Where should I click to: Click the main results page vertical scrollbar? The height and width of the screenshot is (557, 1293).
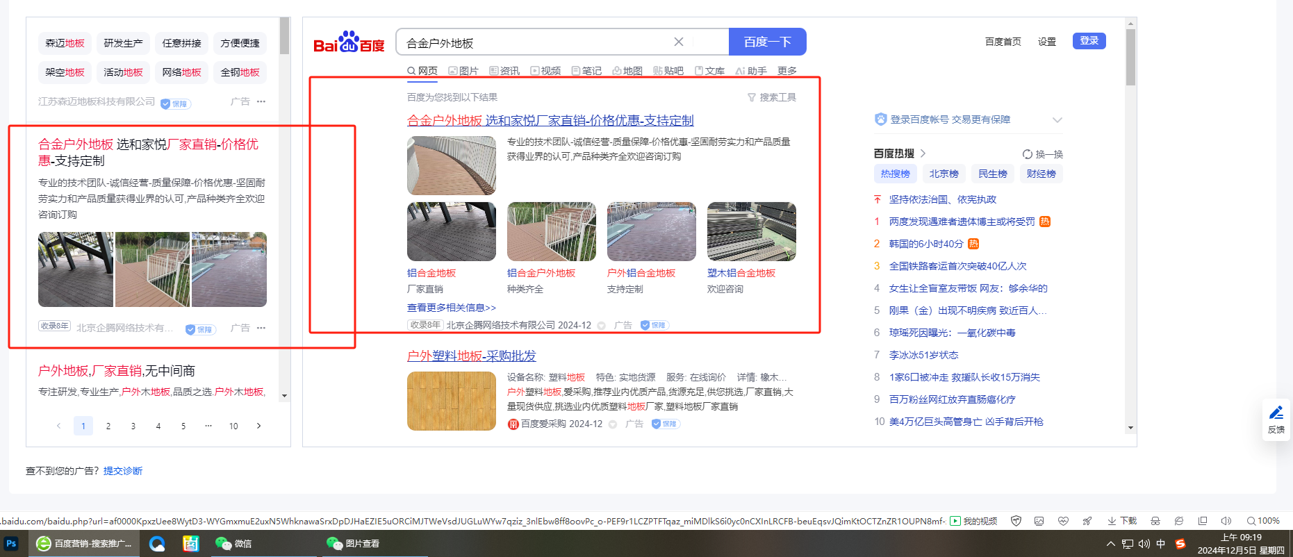(x=1130, y=58)
